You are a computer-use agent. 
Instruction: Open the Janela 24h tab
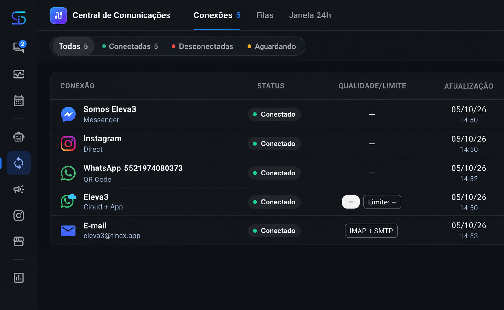310,15
